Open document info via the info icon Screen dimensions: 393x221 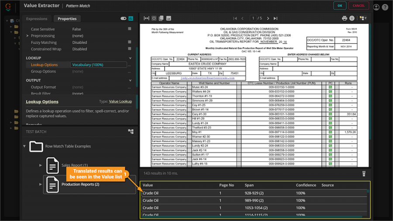pyautogui.click(x=352, y=18)
